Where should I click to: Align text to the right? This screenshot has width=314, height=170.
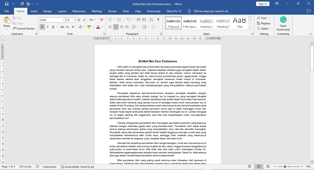(x=121, y=27)
